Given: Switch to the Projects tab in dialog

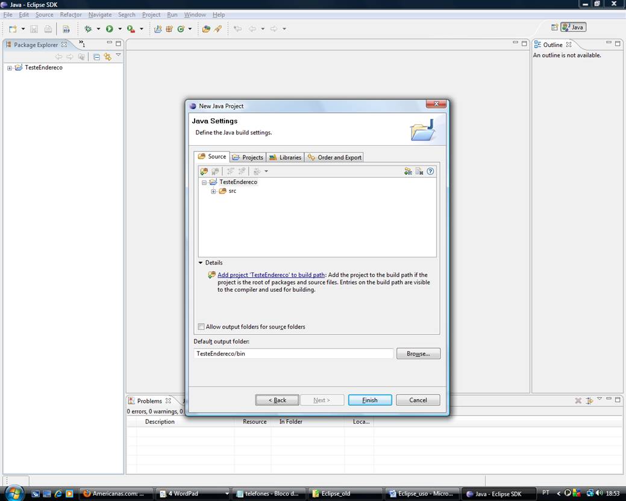Looking at the screenshot, I should (x=248, y=157).
